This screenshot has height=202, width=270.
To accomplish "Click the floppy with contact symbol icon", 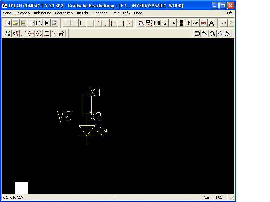I will point(149,23).
